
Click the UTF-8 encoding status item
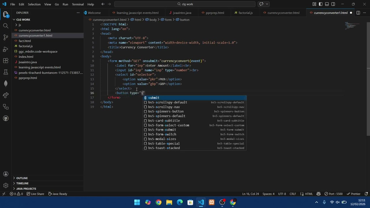[x=282, y=194]
